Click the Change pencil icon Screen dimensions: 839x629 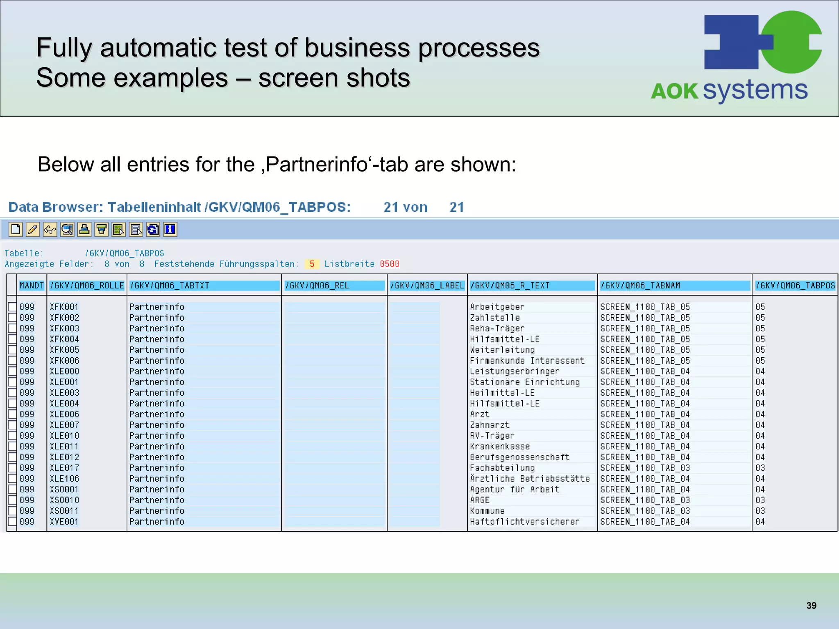(33, 229)
